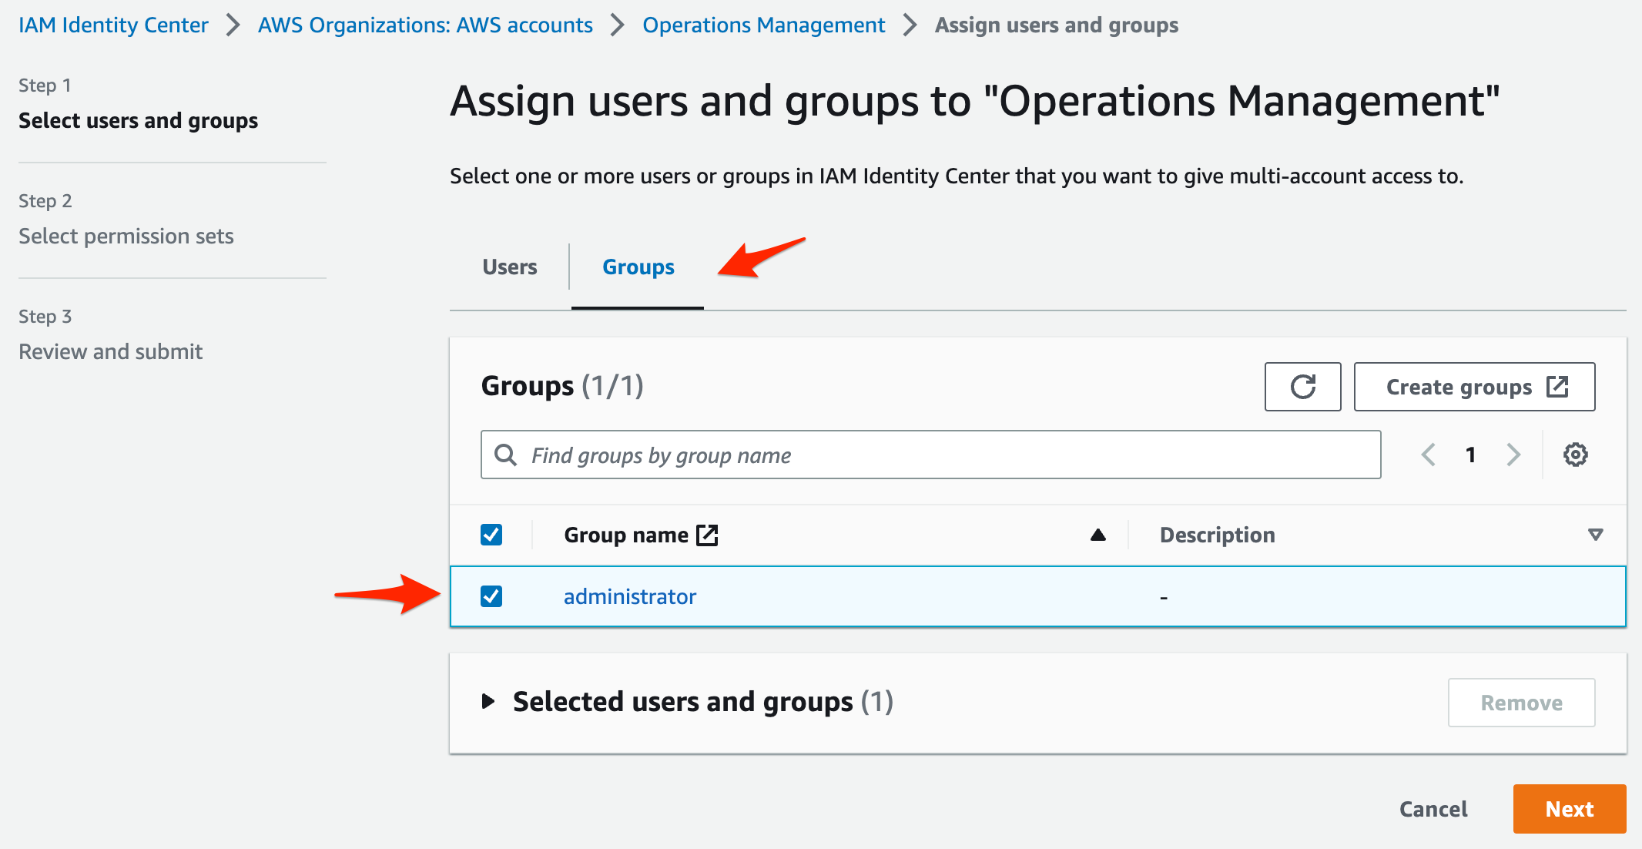Expand Selected users and groups section

(488, 701)
